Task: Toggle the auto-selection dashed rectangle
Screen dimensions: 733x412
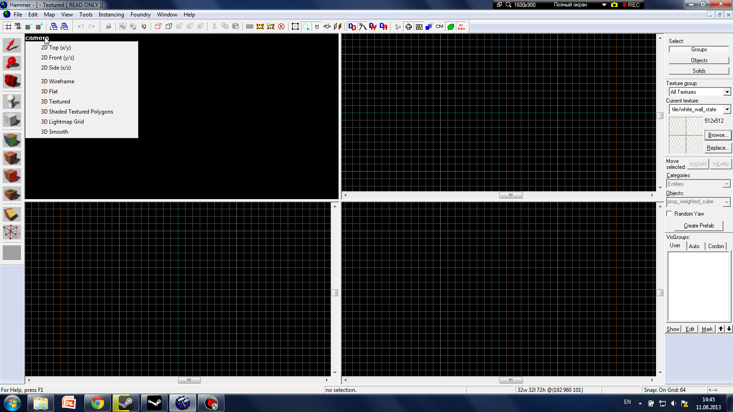Action: point(306,27)
